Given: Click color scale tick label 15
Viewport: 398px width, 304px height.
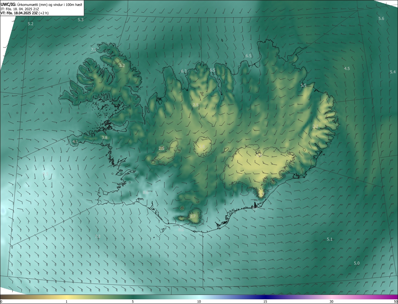Looking at the screenshot, I should point(265,302).
